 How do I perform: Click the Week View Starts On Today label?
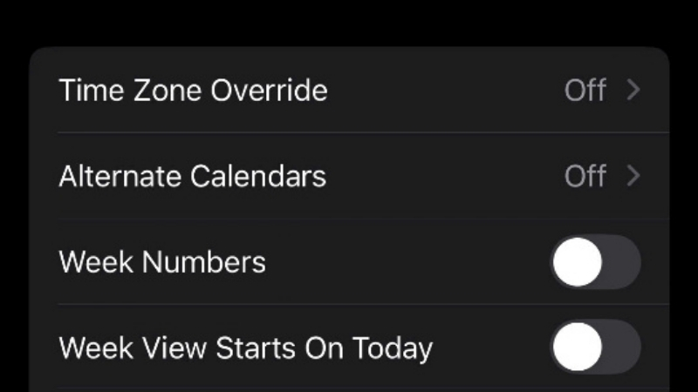pyautogui.click(x=246, y=348)
